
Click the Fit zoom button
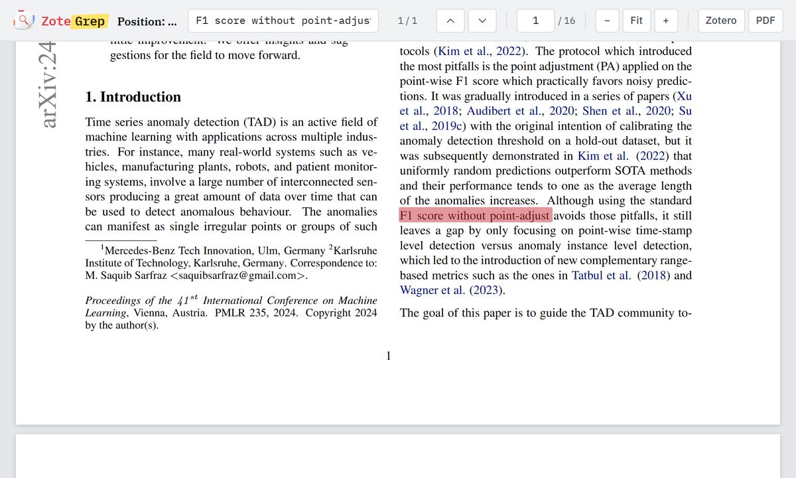coord(636,21)
